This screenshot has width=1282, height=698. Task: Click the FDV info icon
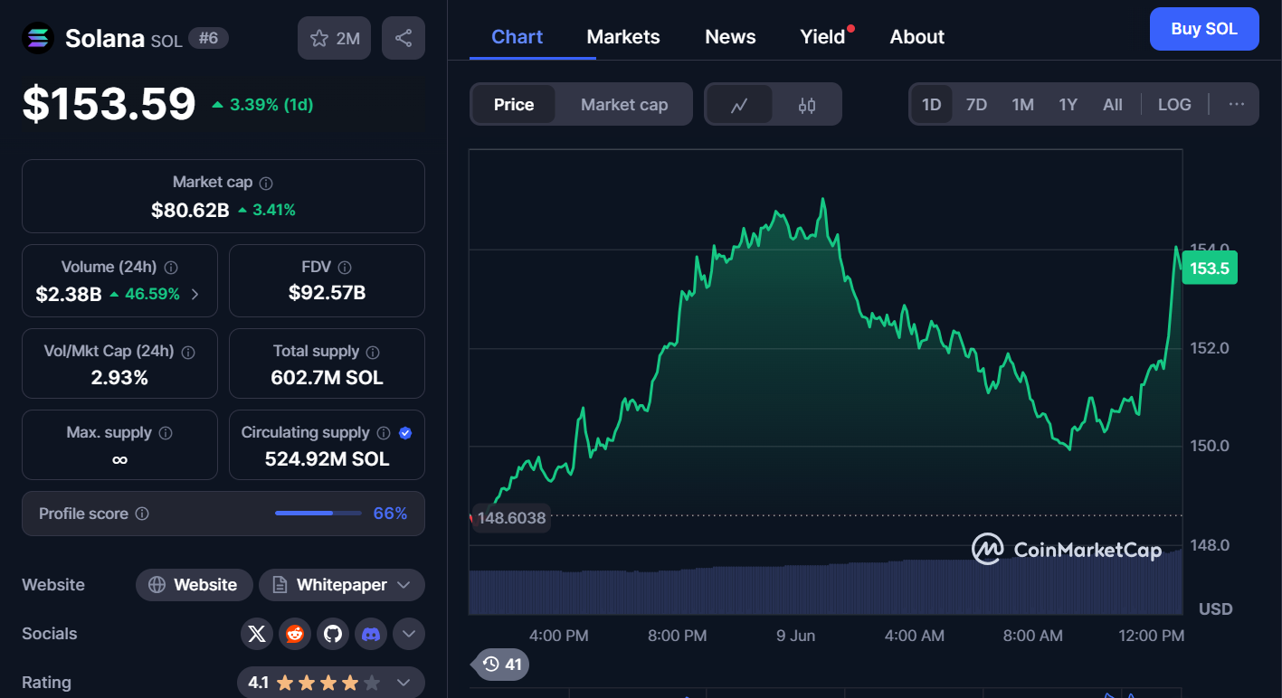pos(345,268)
